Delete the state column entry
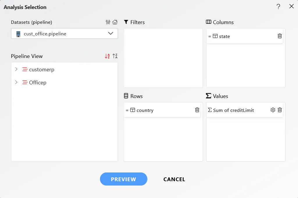This screenshot has width=298, height=198. click(x=280, y=36)
